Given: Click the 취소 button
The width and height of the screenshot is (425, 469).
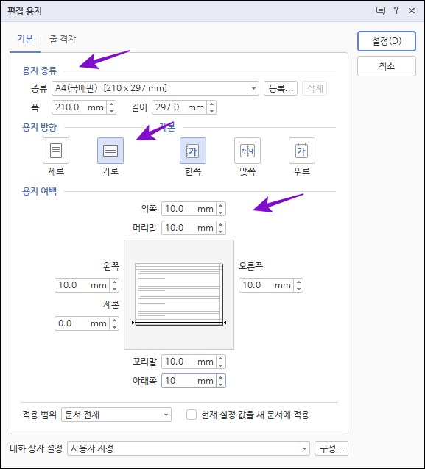Looking at the screenshot, I should click(387, 66).
